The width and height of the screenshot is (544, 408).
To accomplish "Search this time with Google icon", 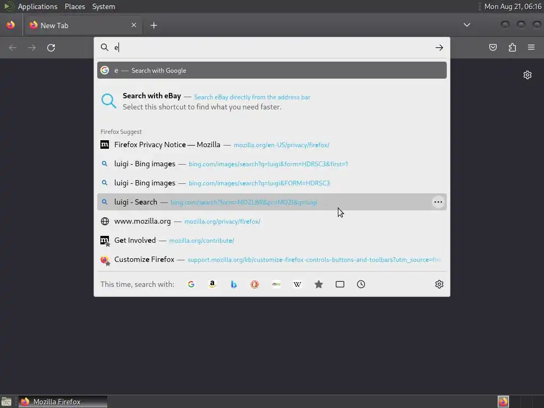I will pos(191,284).
